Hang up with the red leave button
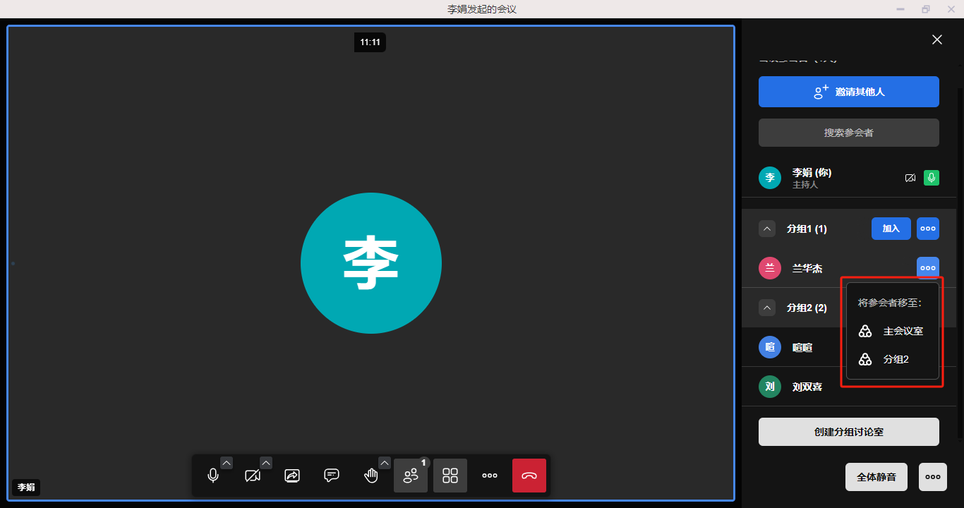This screenshot has width=964, height=508. click(x=529, y=476)
